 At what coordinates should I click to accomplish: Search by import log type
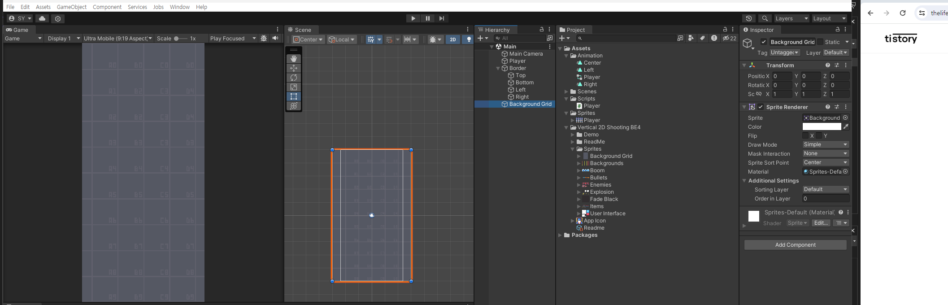click(714, 39)
